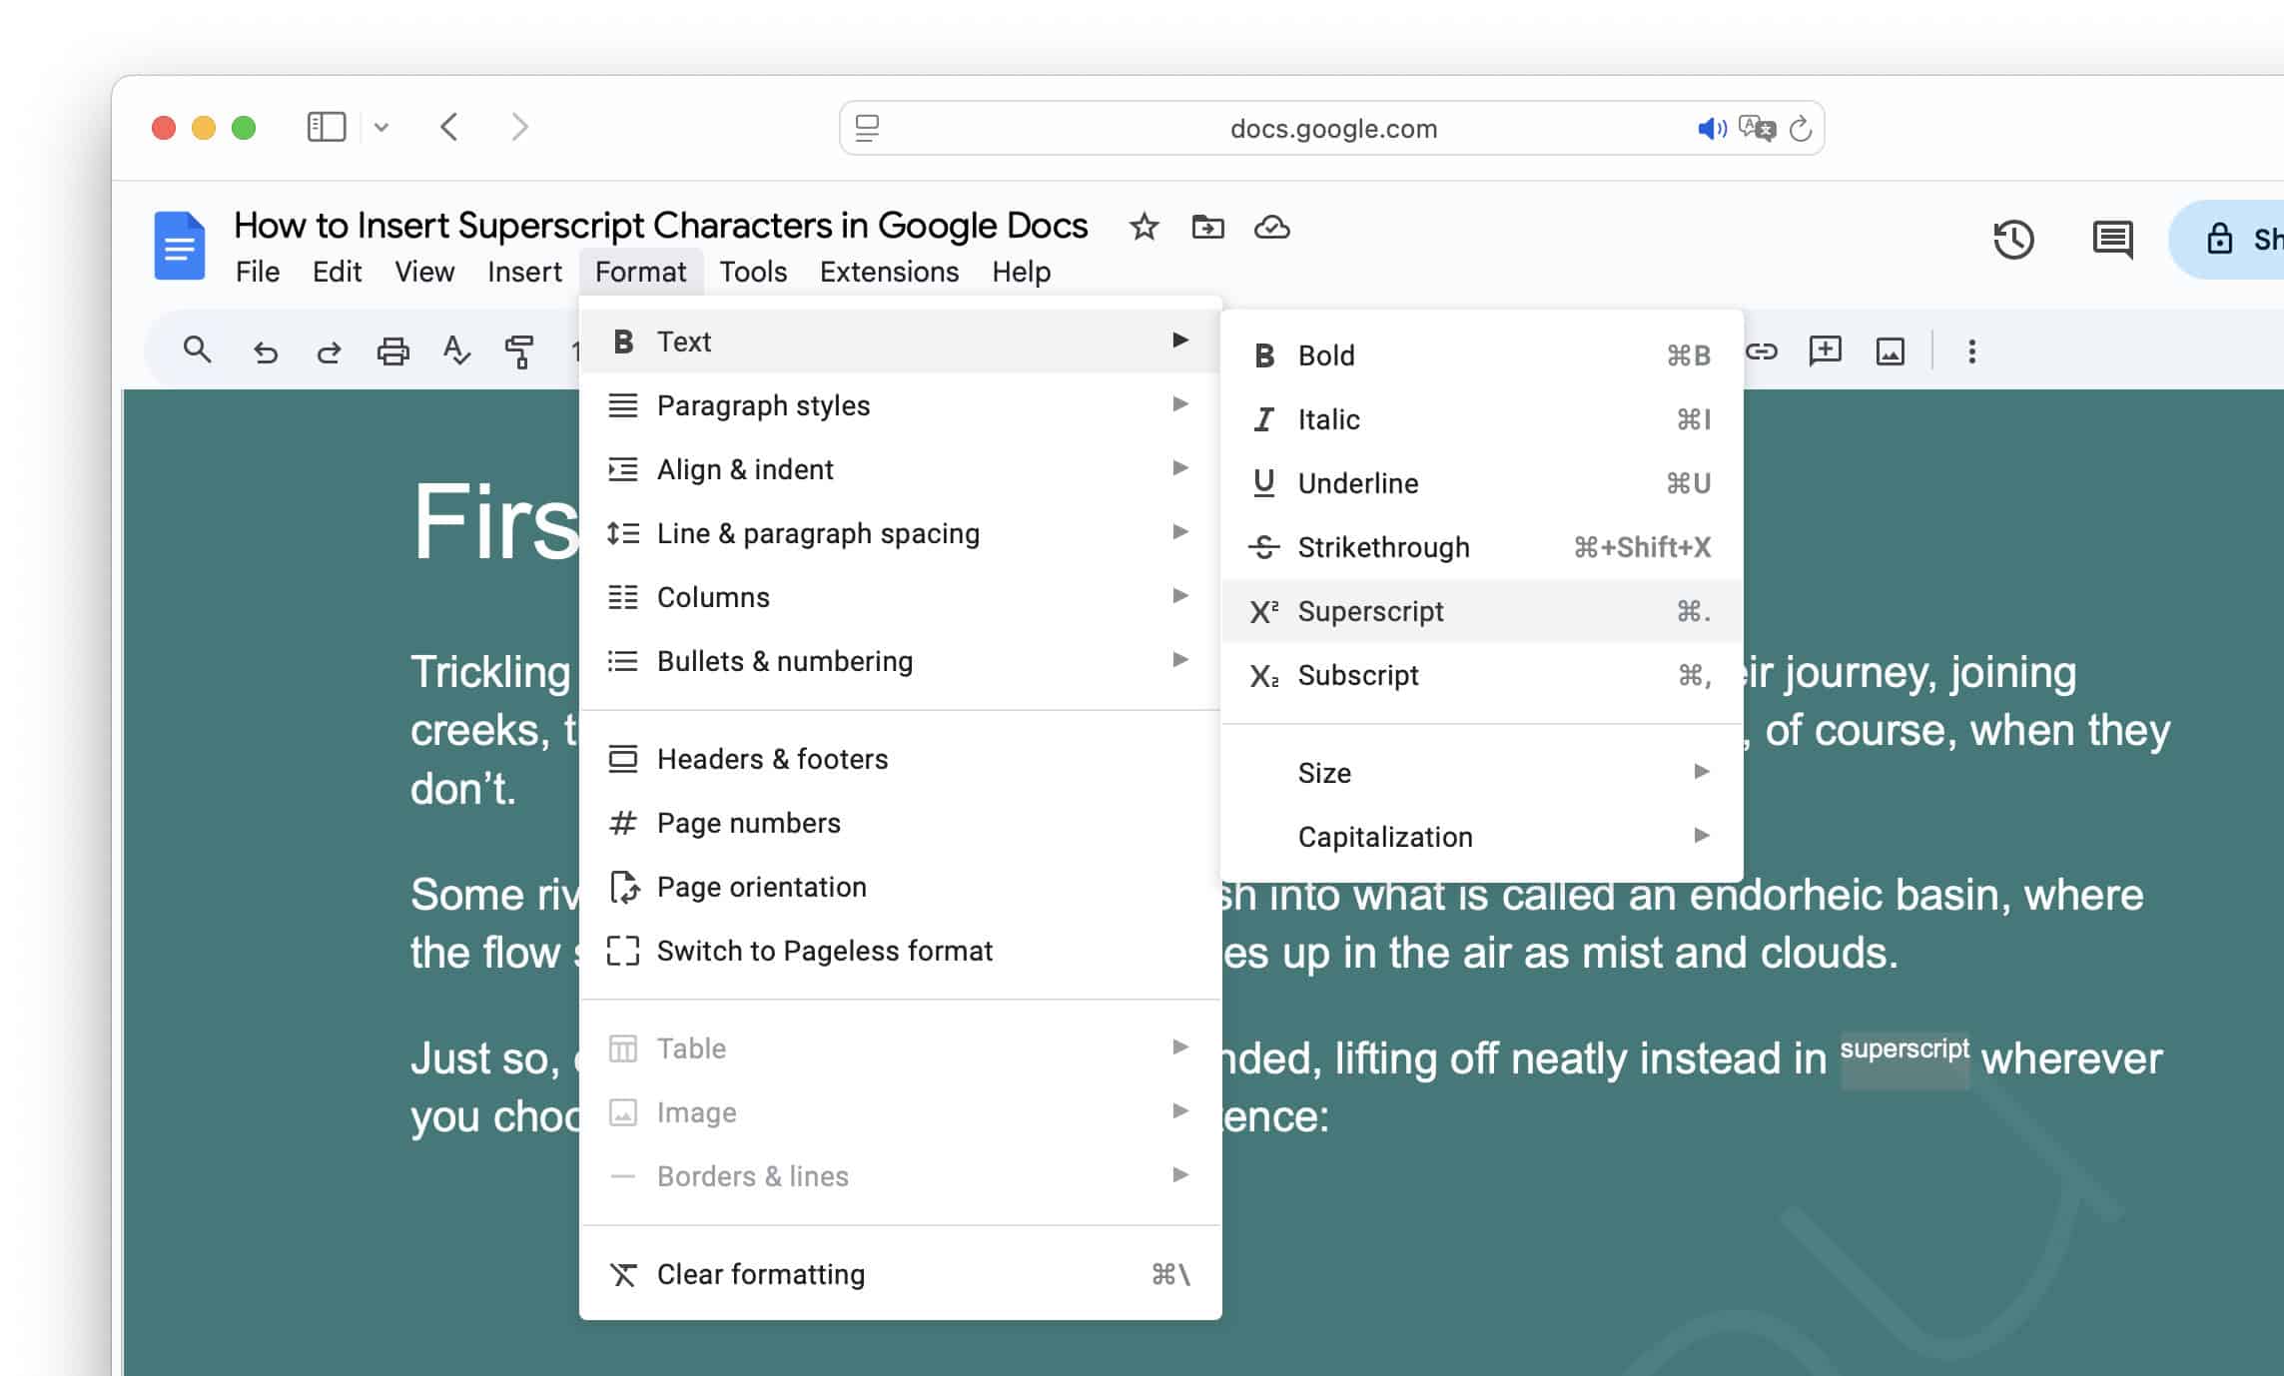Mute the tab audio
Screen dimensions: 2284x1376
click(1710, 128)
